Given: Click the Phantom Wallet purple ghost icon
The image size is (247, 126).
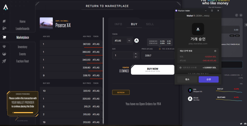Looking at the screenshot, I should click(176, 11).
